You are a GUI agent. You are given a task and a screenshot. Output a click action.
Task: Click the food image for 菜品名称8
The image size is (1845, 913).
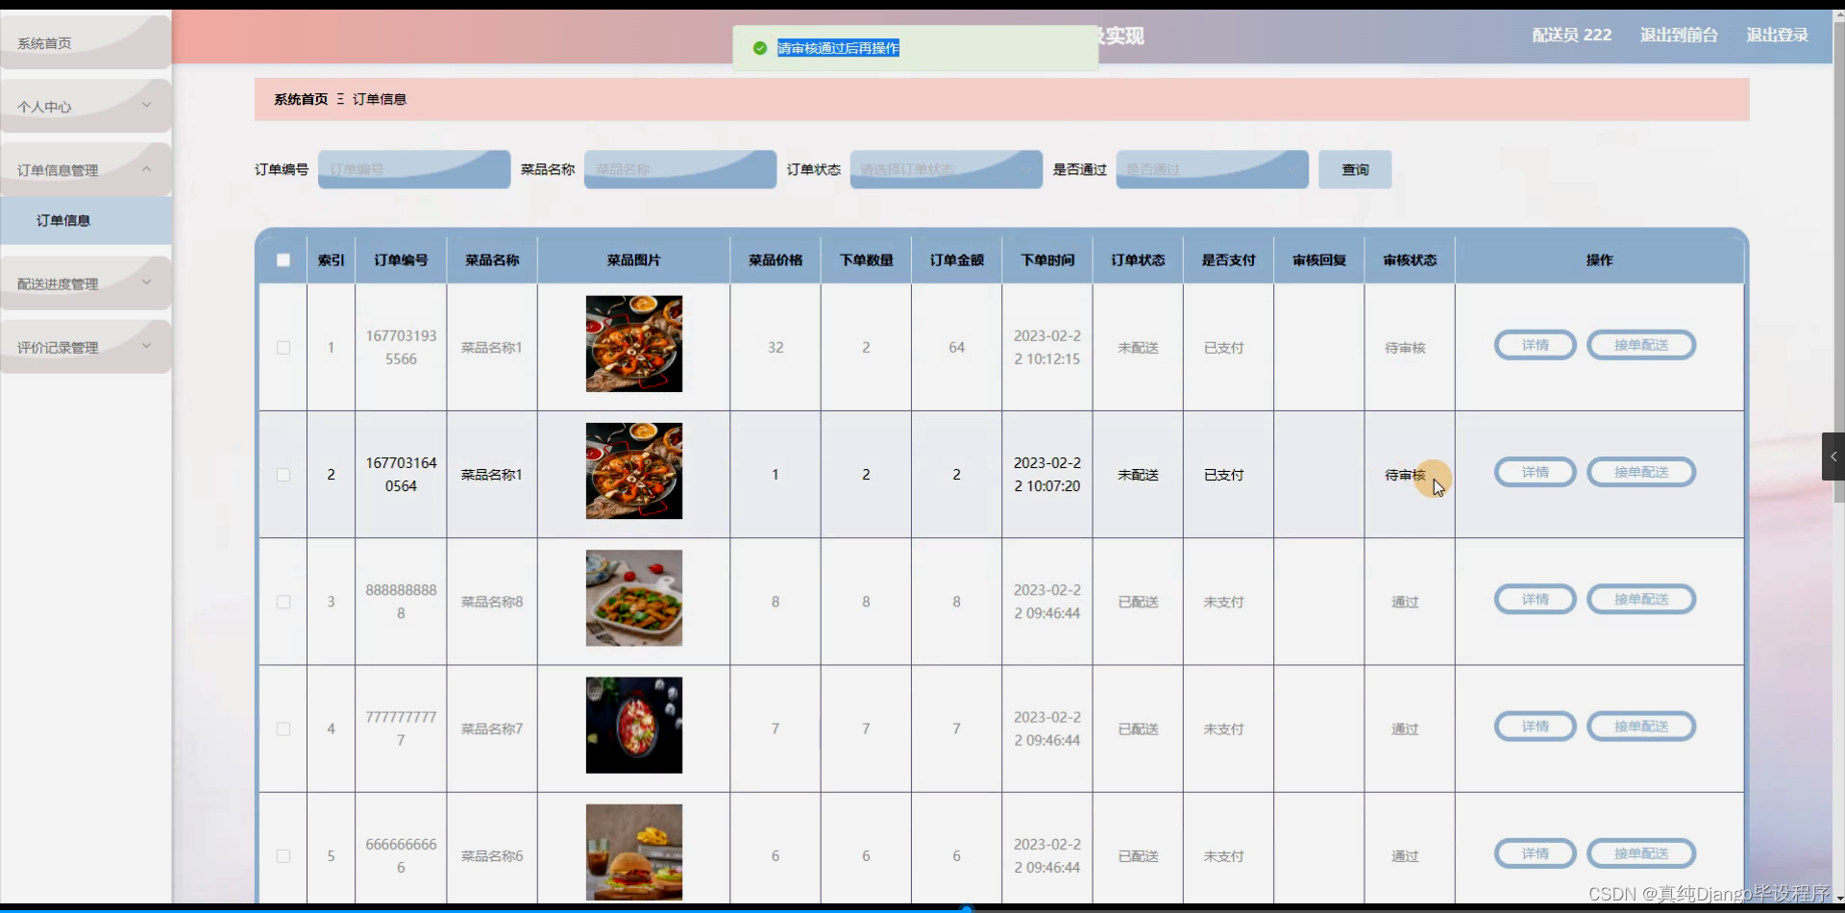click(x=632, y=598)
